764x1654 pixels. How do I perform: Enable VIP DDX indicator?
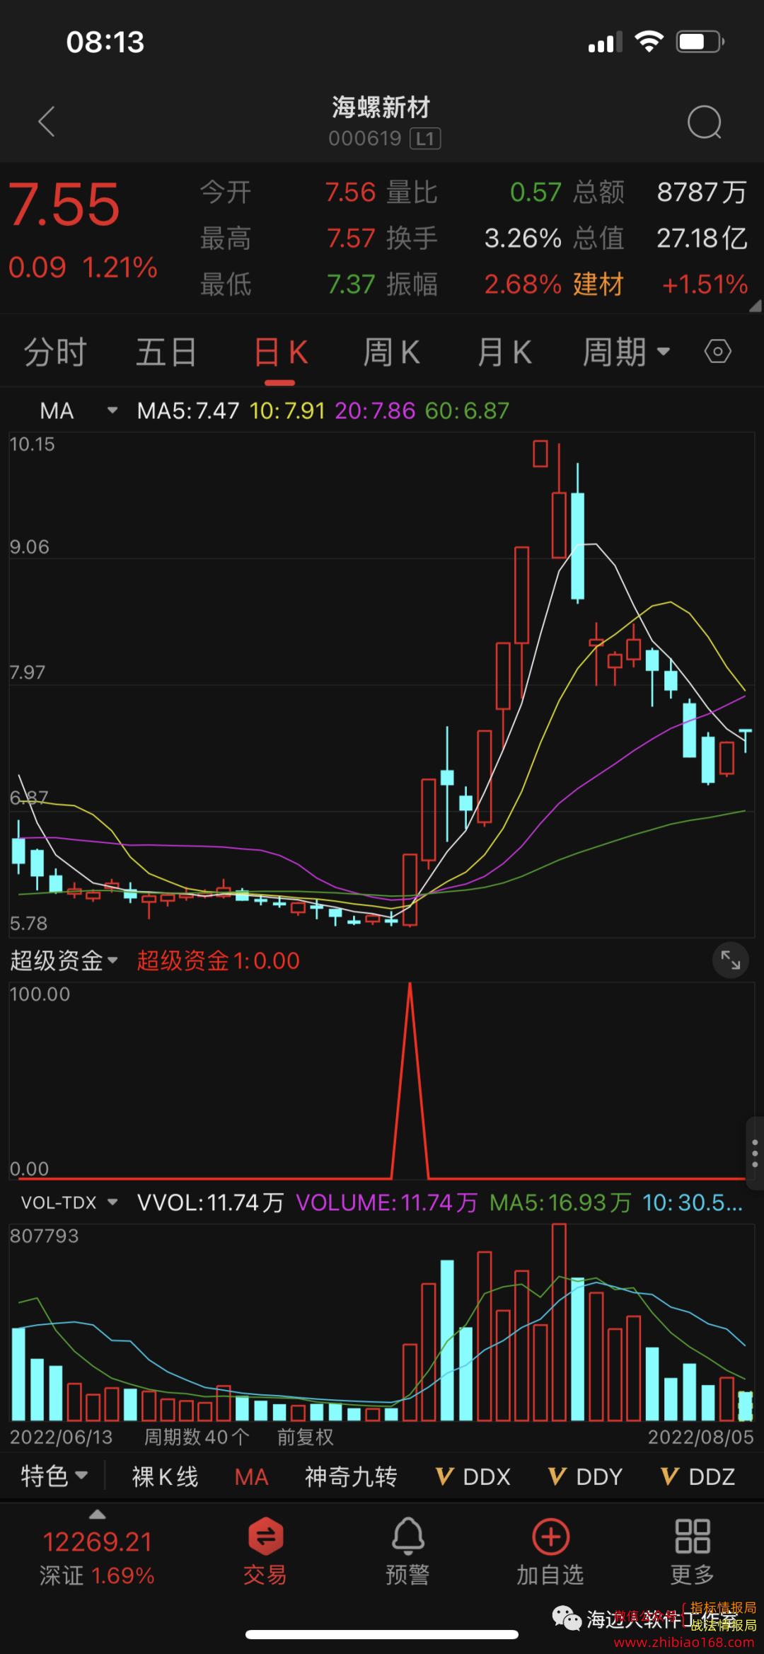coord(473,1476)
